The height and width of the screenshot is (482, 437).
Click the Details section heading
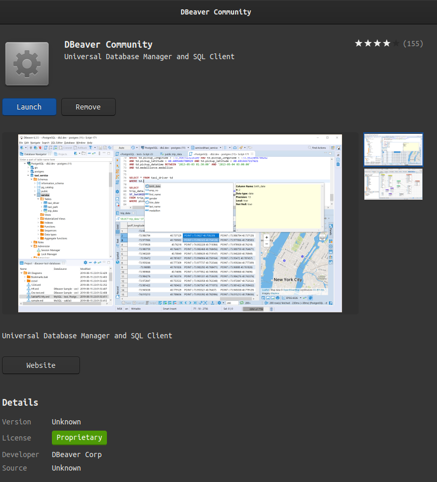pos(20,403)
